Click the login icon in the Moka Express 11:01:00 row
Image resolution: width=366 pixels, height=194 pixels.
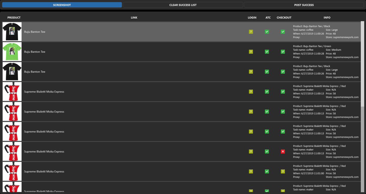251,171
